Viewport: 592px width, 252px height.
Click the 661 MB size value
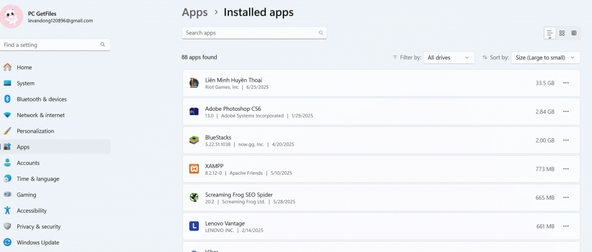tap(545, 226)
